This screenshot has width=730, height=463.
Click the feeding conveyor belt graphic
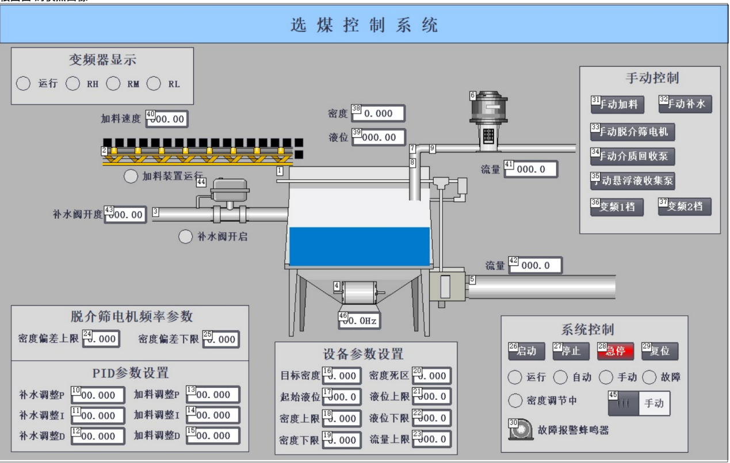pyautogui.click(x=197, y=152)
